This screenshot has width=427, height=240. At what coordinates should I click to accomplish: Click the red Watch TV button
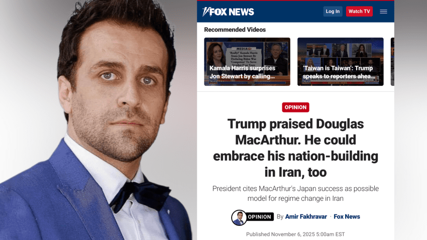359,12
